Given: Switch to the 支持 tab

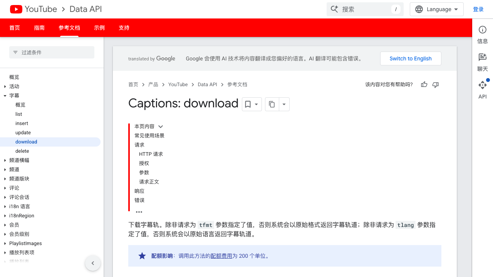Looking at the screenshot, I should [x=124, y=28].
